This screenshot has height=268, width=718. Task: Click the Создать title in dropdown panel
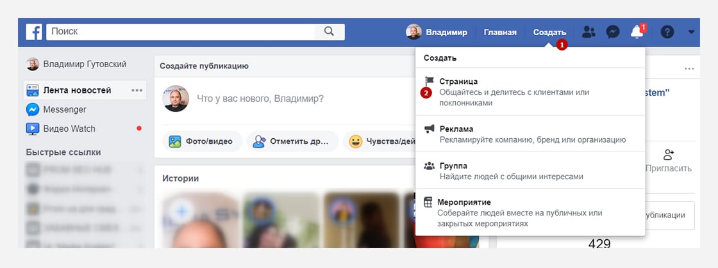[x=440, y=58]
